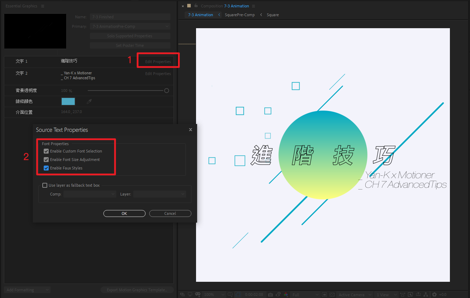Open the Essential Graphics panel menu icon
The width and height of the screenshot is (470, 298).
43,6
